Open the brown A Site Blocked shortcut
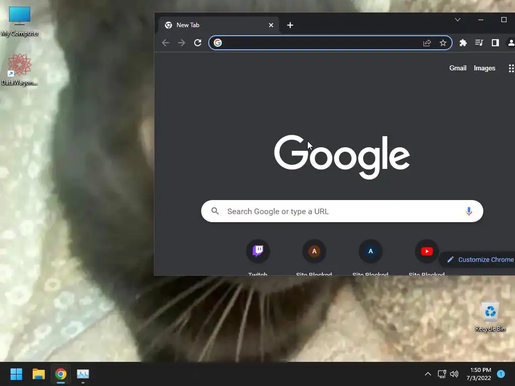 click(314, 251)
